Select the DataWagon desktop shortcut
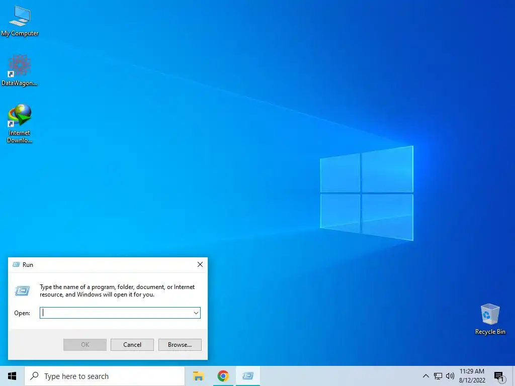 pyautogui.click(x=20, y=70)
